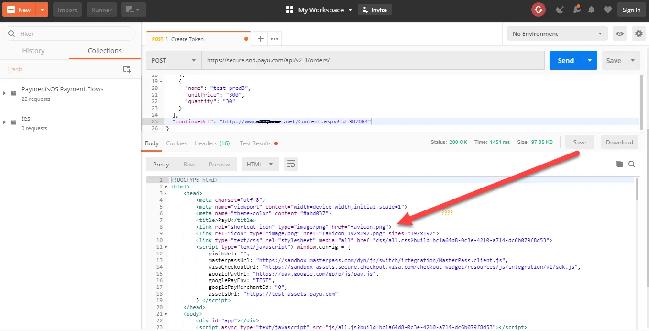Copy response with the copy icon
Viewport: 649px width, 331px height.
pyautogui.click(x=619, y=164)
